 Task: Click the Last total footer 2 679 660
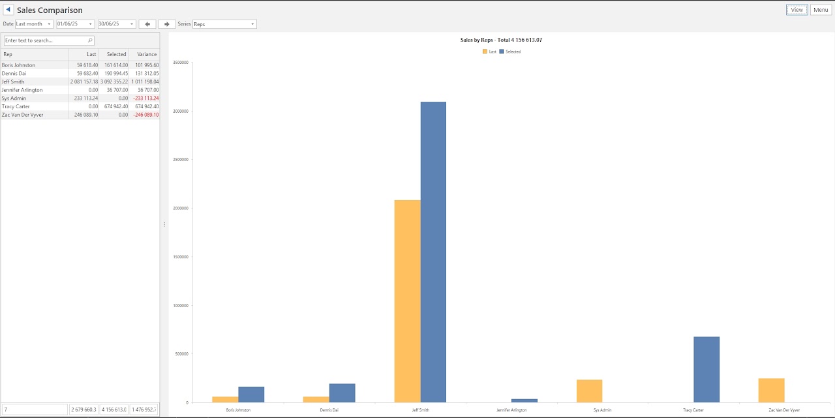(83, 410)
